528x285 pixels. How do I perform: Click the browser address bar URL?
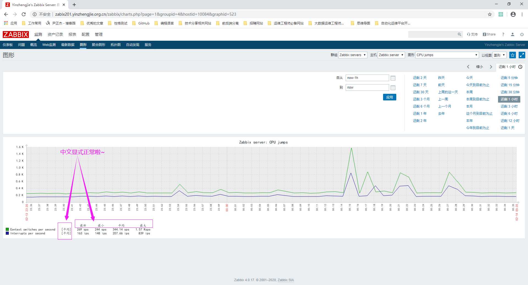coord(145,14)
